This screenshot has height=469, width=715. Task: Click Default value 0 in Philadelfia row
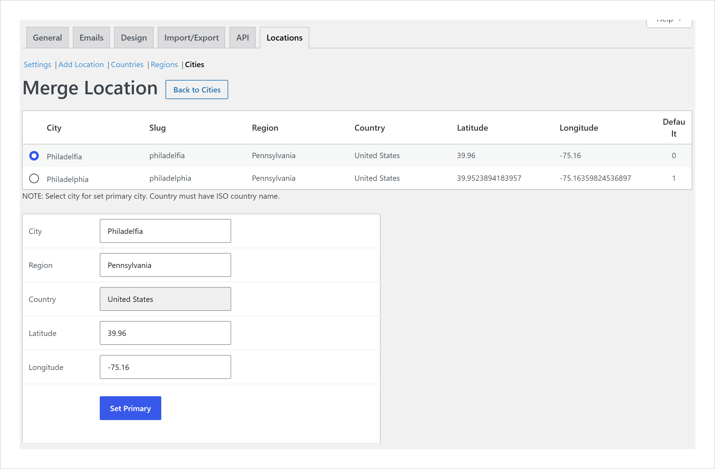click(674, 155)
